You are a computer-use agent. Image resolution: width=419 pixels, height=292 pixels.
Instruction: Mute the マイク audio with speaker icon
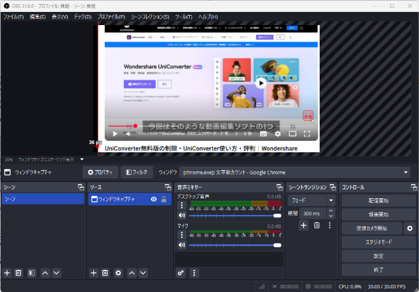(x=181, y=245)
